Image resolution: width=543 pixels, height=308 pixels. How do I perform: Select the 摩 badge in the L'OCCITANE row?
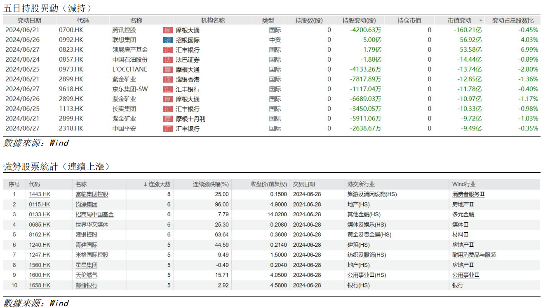coord(168,69)
